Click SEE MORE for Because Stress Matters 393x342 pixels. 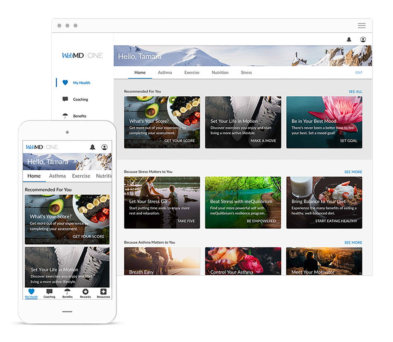pyautogui.click(x=353, y=172)
